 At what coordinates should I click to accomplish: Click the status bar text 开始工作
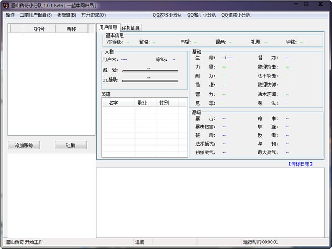pyautogui.click(x=34, y=242)
